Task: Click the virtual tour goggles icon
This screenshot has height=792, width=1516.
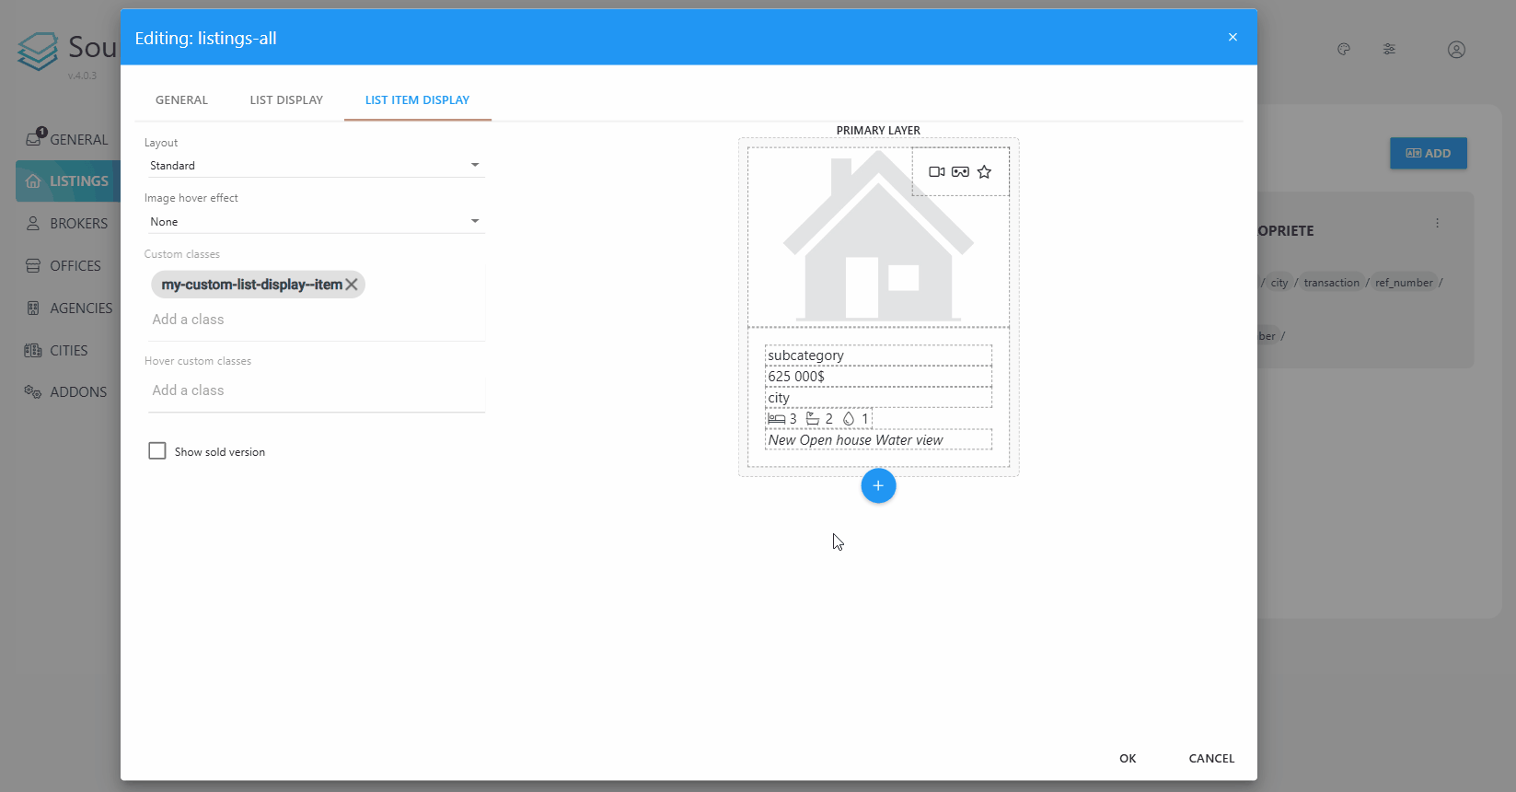Action: 960,172
